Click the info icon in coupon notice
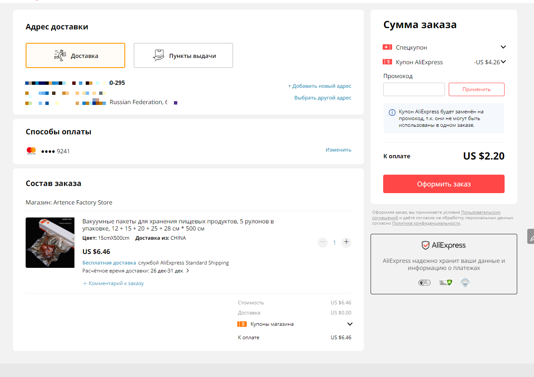Image resolution: width=534 pixels, height=377 pixels. (x=392, y=112)
